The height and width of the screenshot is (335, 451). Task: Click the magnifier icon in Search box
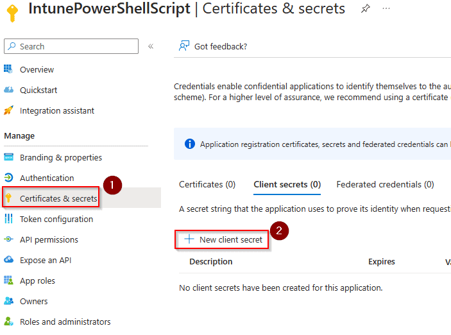pos(12,46)
